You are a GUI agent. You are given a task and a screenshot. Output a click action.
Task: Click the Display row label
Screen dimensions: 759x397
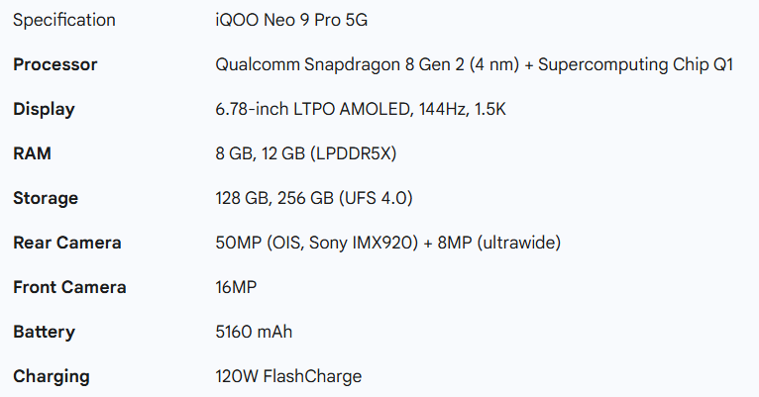[44, 109]
